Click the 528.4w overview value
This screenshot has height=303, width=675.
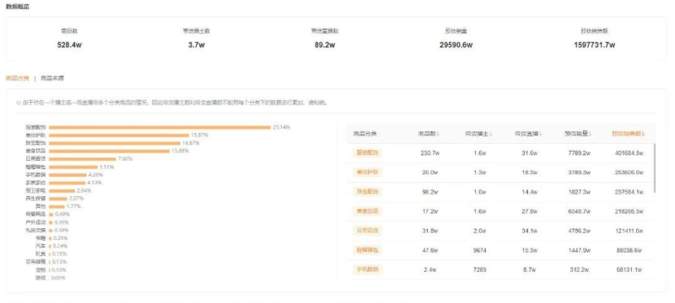click(69, 45)
